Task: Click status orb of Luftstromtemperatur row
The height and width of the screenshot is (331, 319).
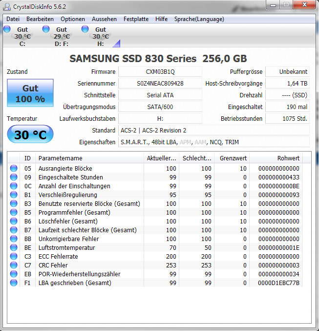Action: 14,247
